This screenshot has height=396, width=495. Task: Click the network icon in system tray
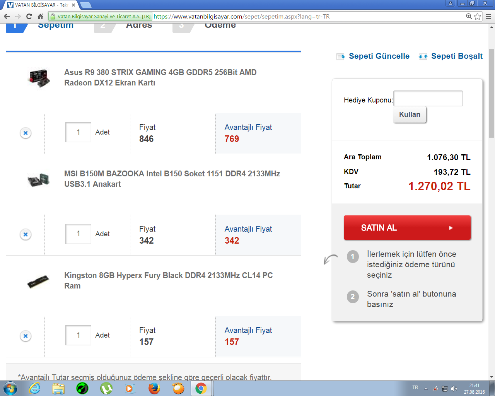coord(445,389)
